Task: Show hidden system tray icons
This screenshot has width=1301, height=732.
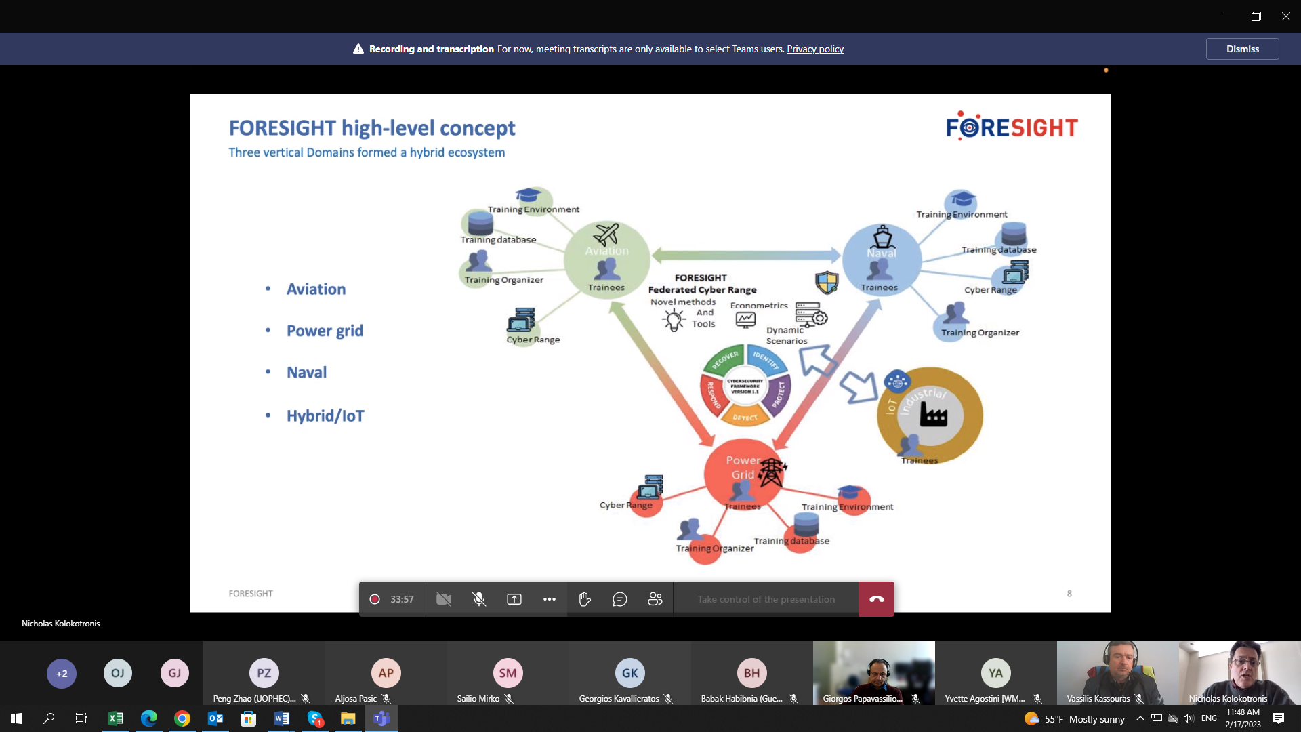Action: (x=1140, y=718)
